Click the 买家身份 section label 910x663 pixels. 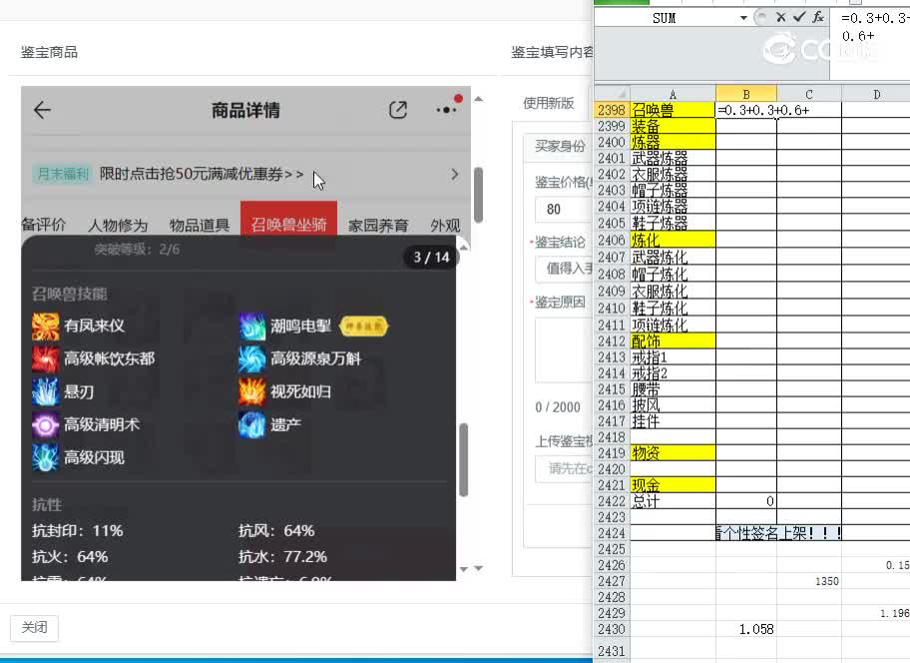point(560,146)
